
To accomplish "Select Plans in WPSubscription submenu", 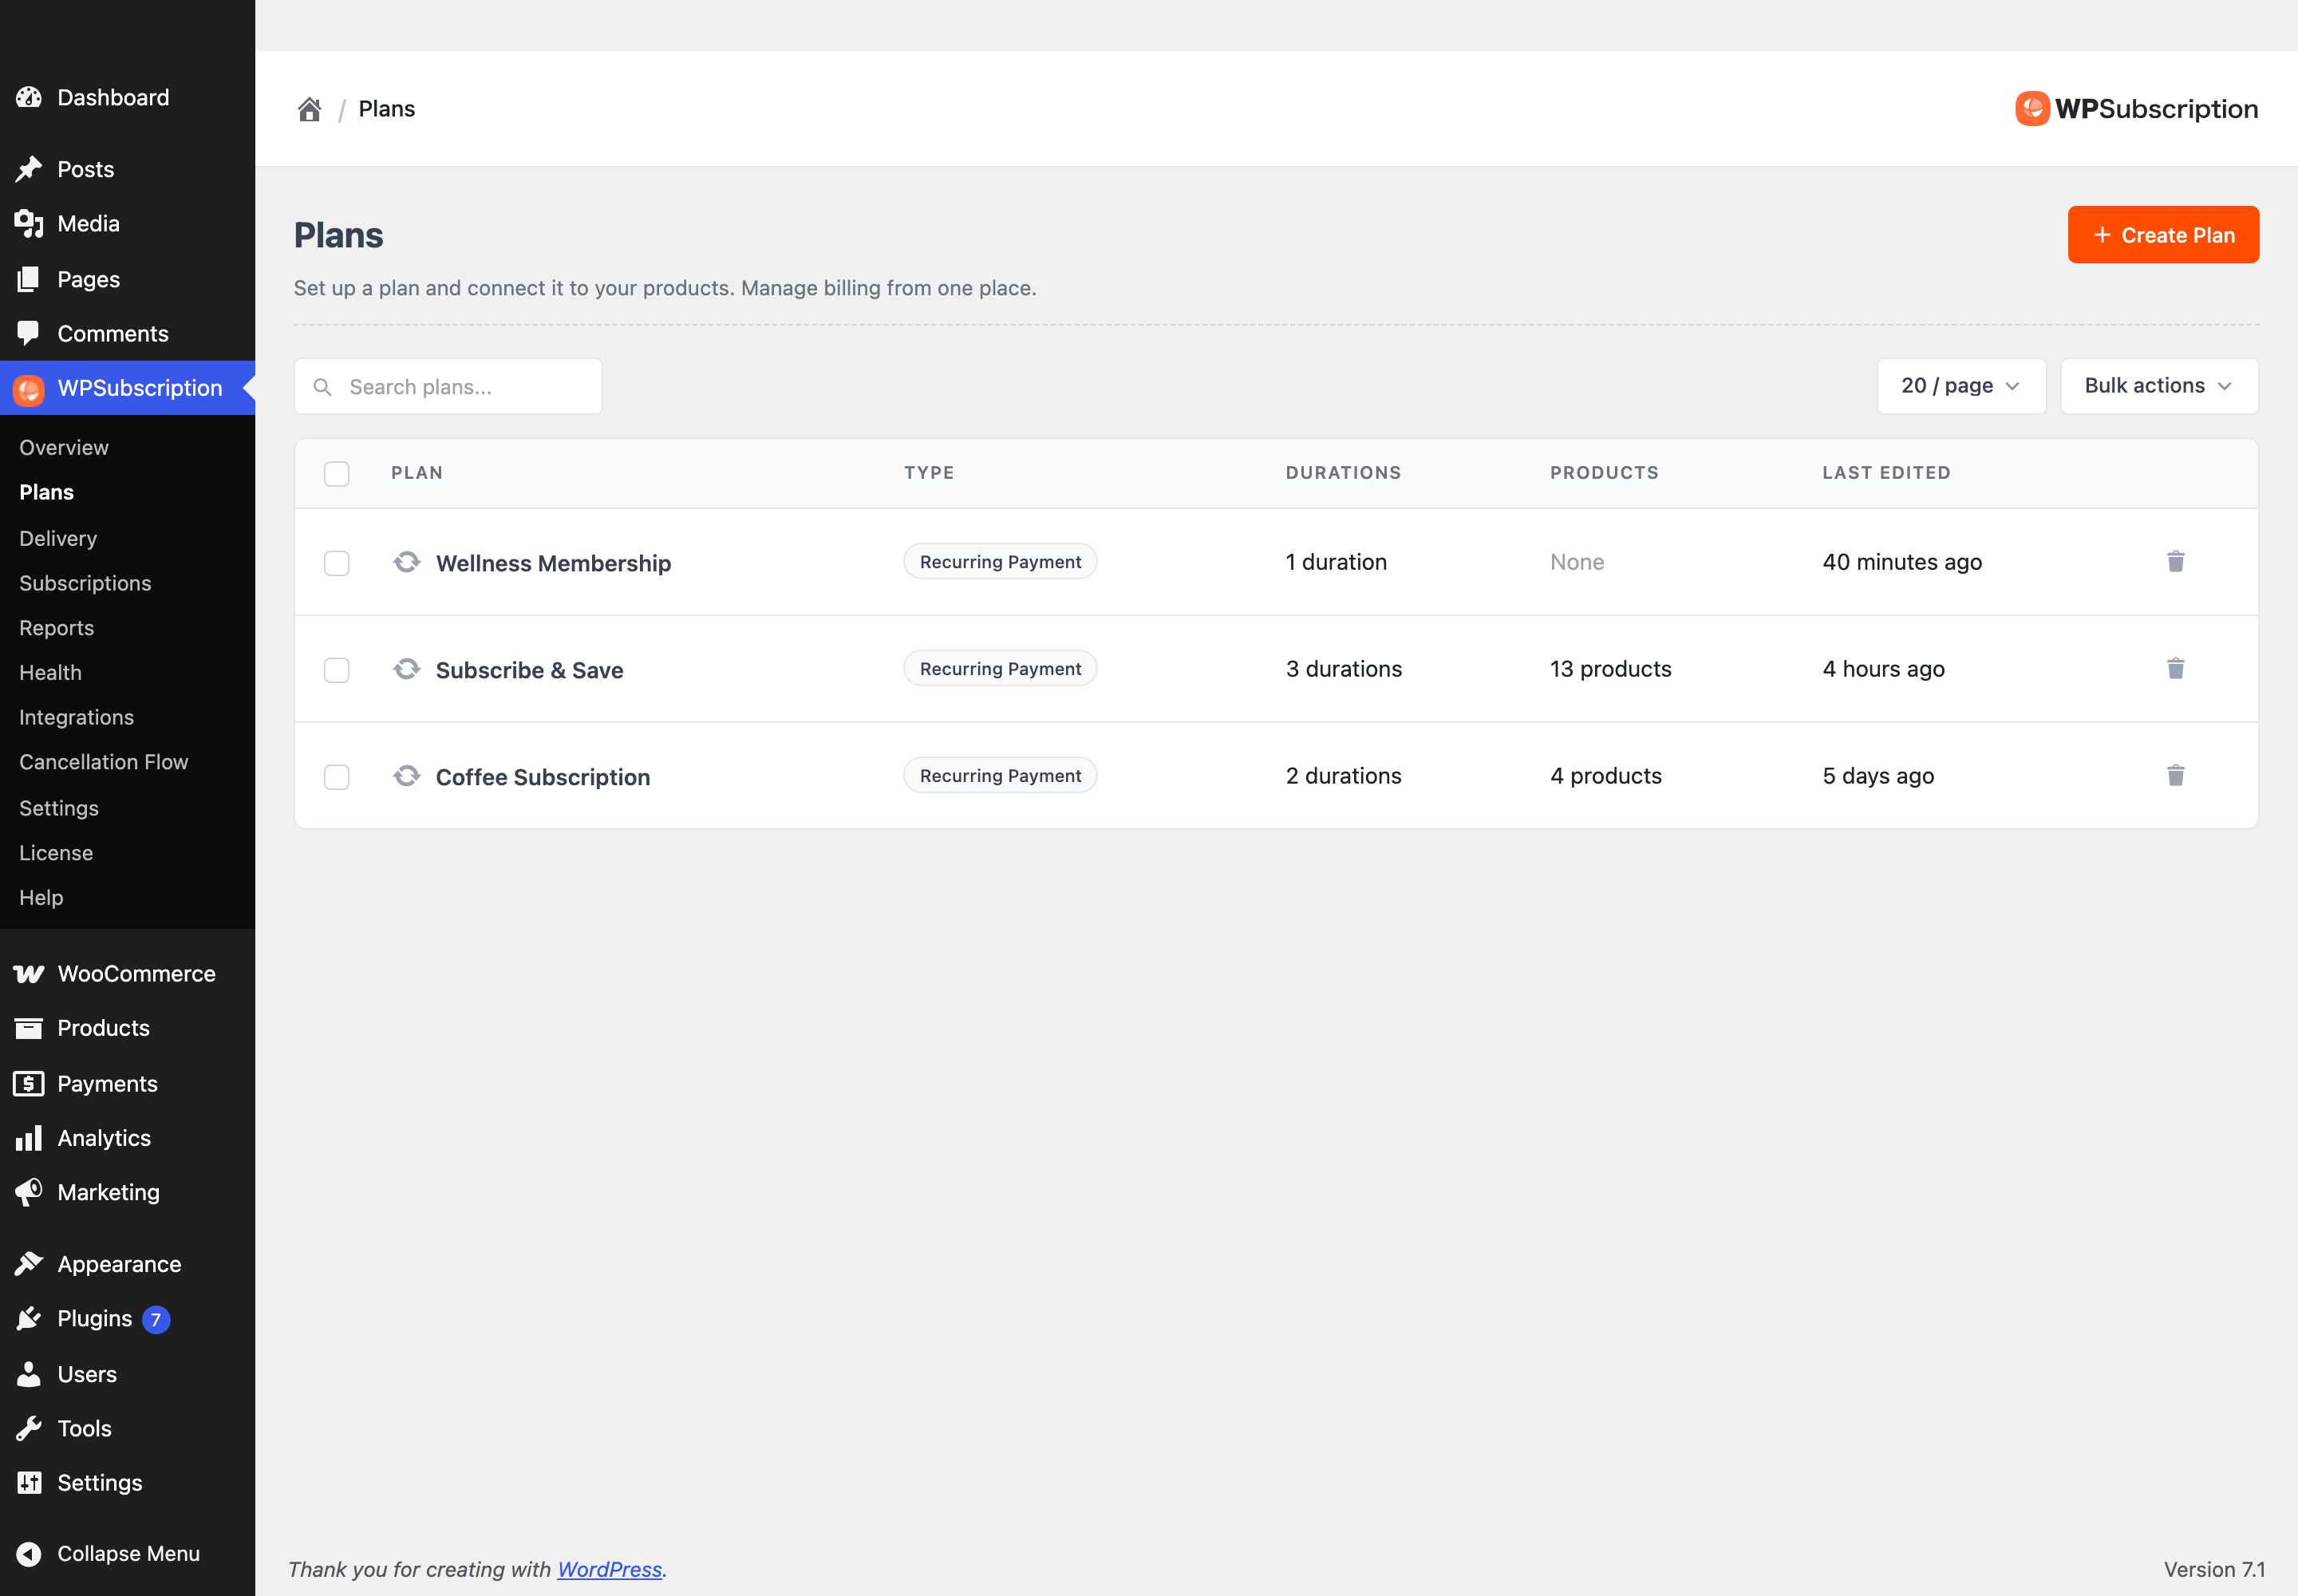I will (x=47, y=492).
